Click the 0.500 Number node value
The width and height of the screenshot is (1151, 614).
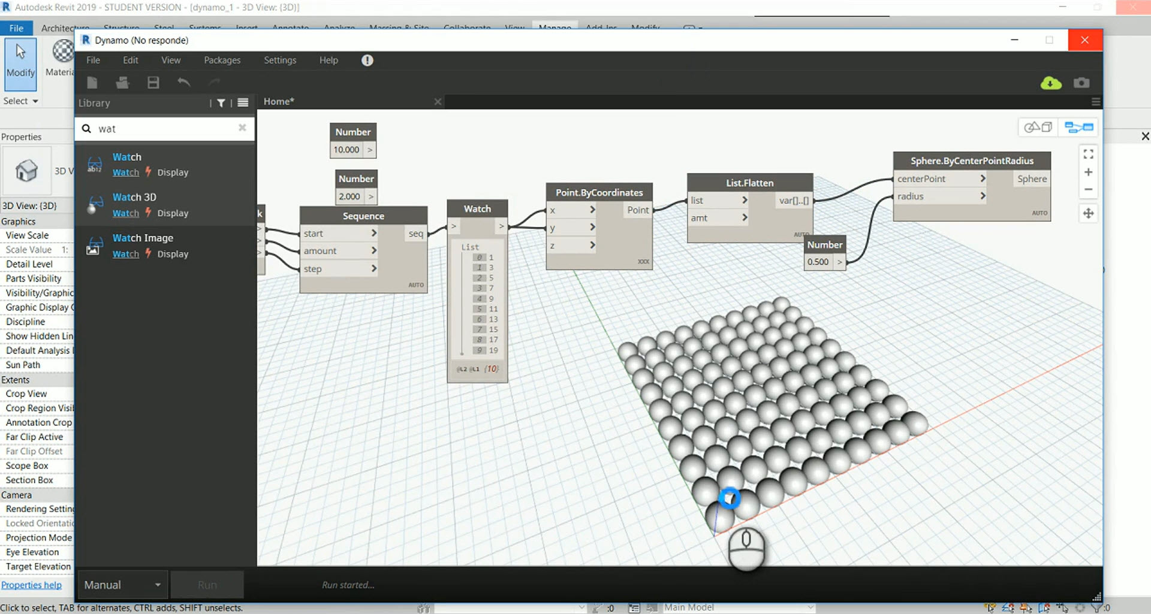[x=818, y=262]
